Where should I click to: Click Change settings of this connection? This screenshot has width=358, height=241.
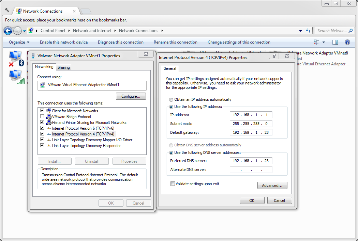pyautogui.click(x=239, y=42)
